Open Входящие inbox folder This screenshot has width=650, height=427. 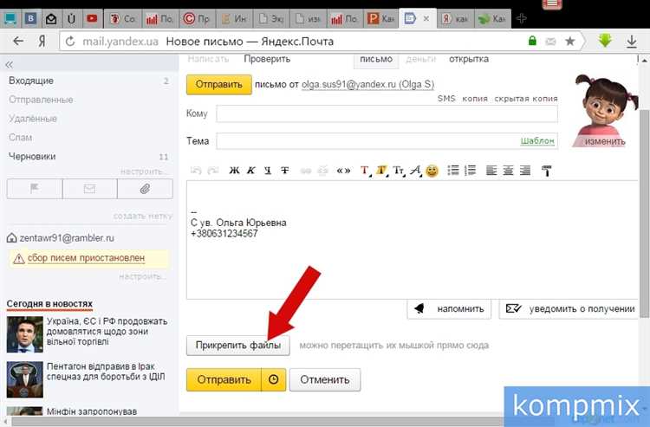click(31, 81)
